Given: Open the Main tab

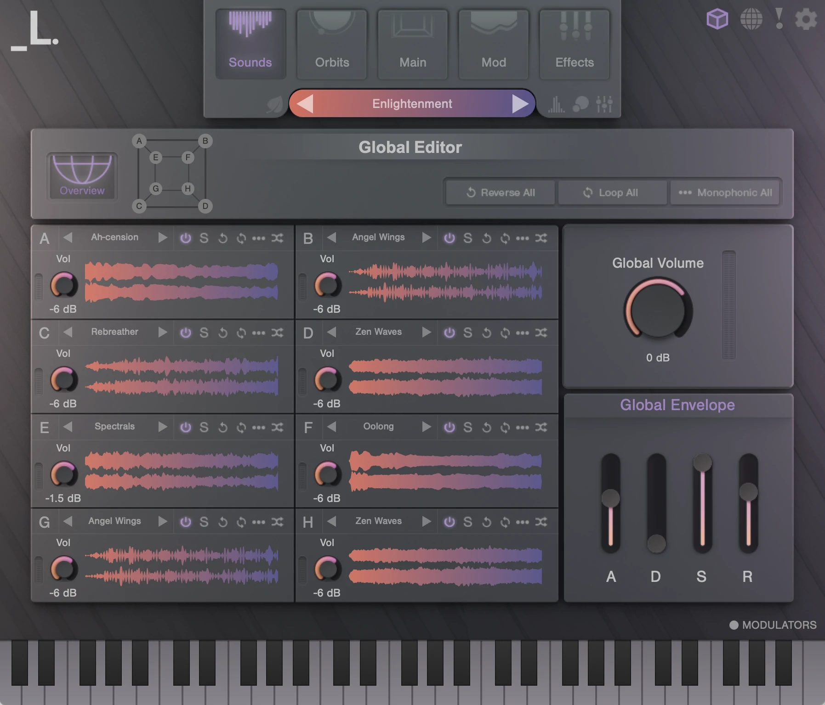Looking at the screenshot, I should coord(413,44).
